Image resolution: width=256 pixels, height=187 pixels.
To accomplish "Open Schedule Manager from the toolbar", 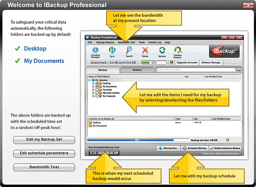I will pyautogui.click(x=95, y=52).
